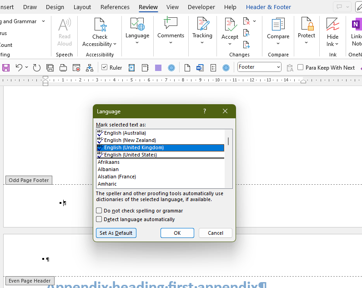Open the Accept dropdown arrow
This screenshot has height=288, width=362.
[x=230, y=44]
